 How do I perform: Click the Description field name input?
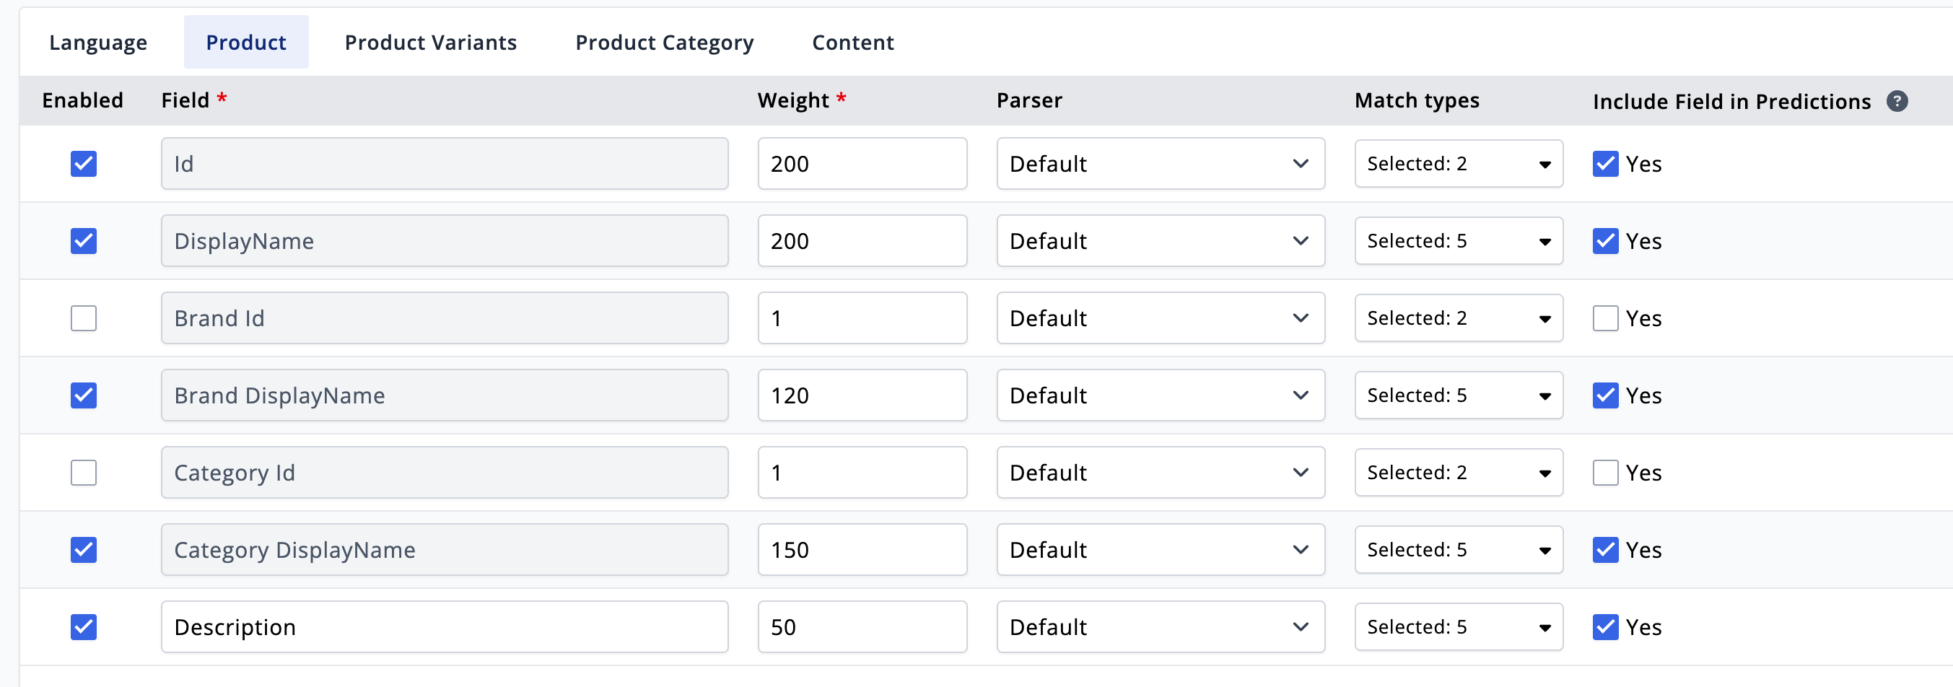pyautogui.click(x=445, y=627)
